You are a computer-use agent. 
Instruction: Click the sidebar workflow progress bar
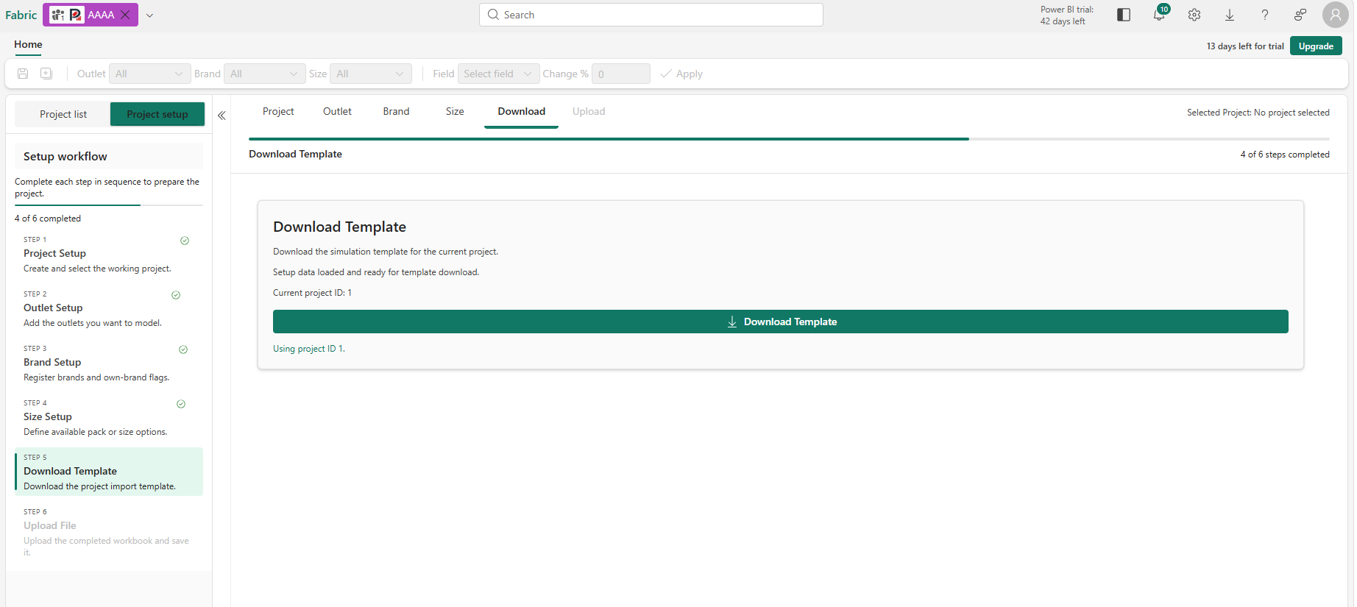(x=109, y=205)
